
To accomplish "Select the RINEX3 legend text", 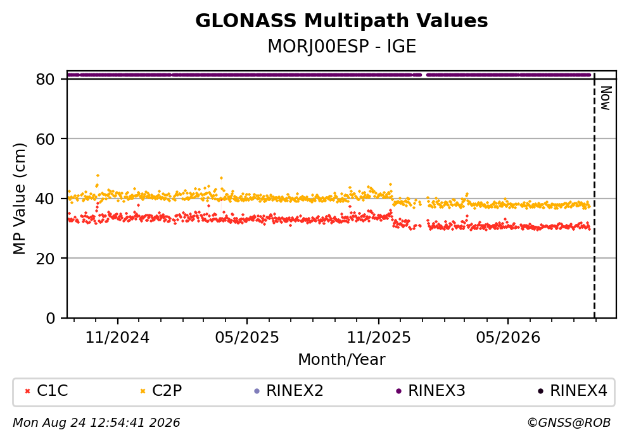I will click(436, 391).
